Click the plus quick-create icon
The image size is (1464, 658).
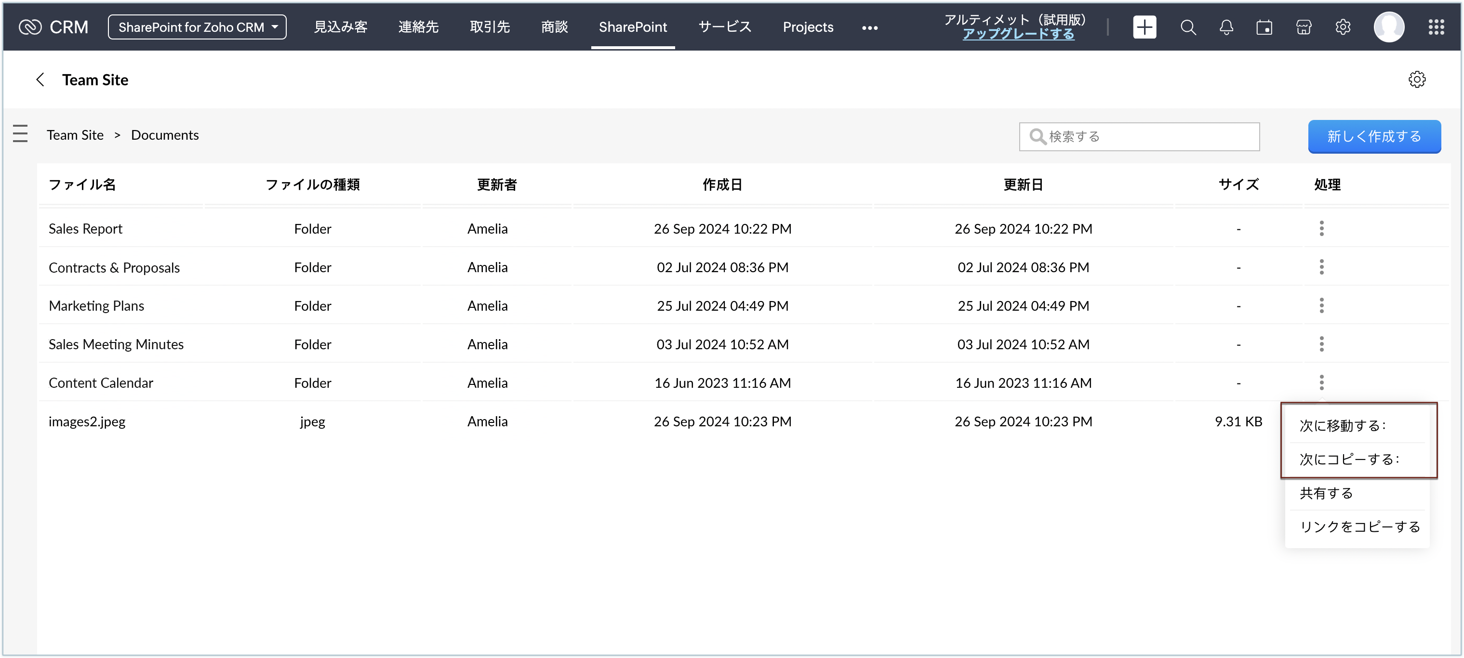coord(1144,26)
